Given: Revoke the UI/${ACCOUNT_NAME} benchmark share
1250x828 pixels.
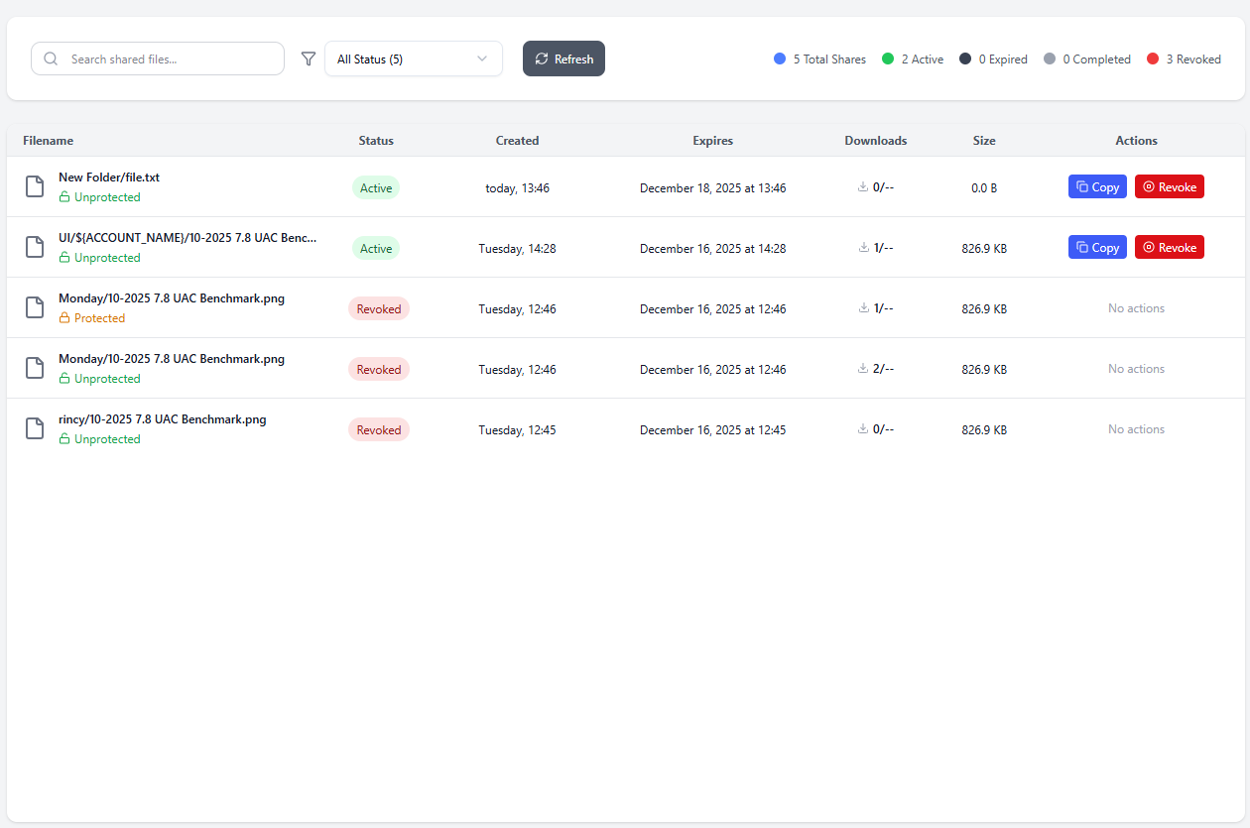Looking at the screenshot, I should pos(1169,248).
